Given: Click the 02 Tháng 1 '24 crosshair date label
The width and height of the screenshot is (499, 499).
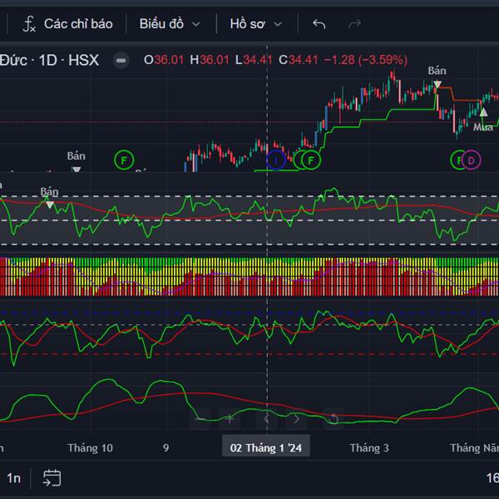Looking at the screenshot, I should tap(266, 447).
